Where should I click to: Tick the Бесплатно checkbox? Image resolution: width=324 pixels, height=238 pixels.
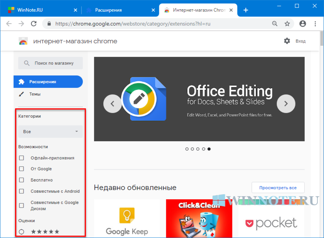coord(22,180)
